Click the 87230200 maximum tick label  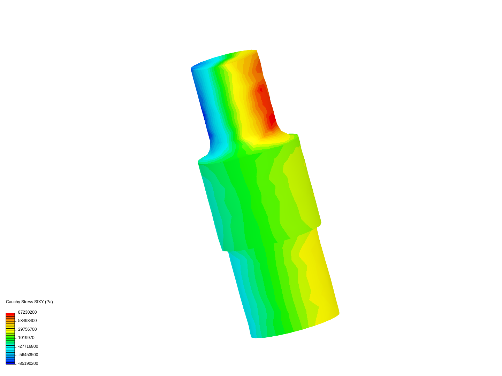coord(28,312)
